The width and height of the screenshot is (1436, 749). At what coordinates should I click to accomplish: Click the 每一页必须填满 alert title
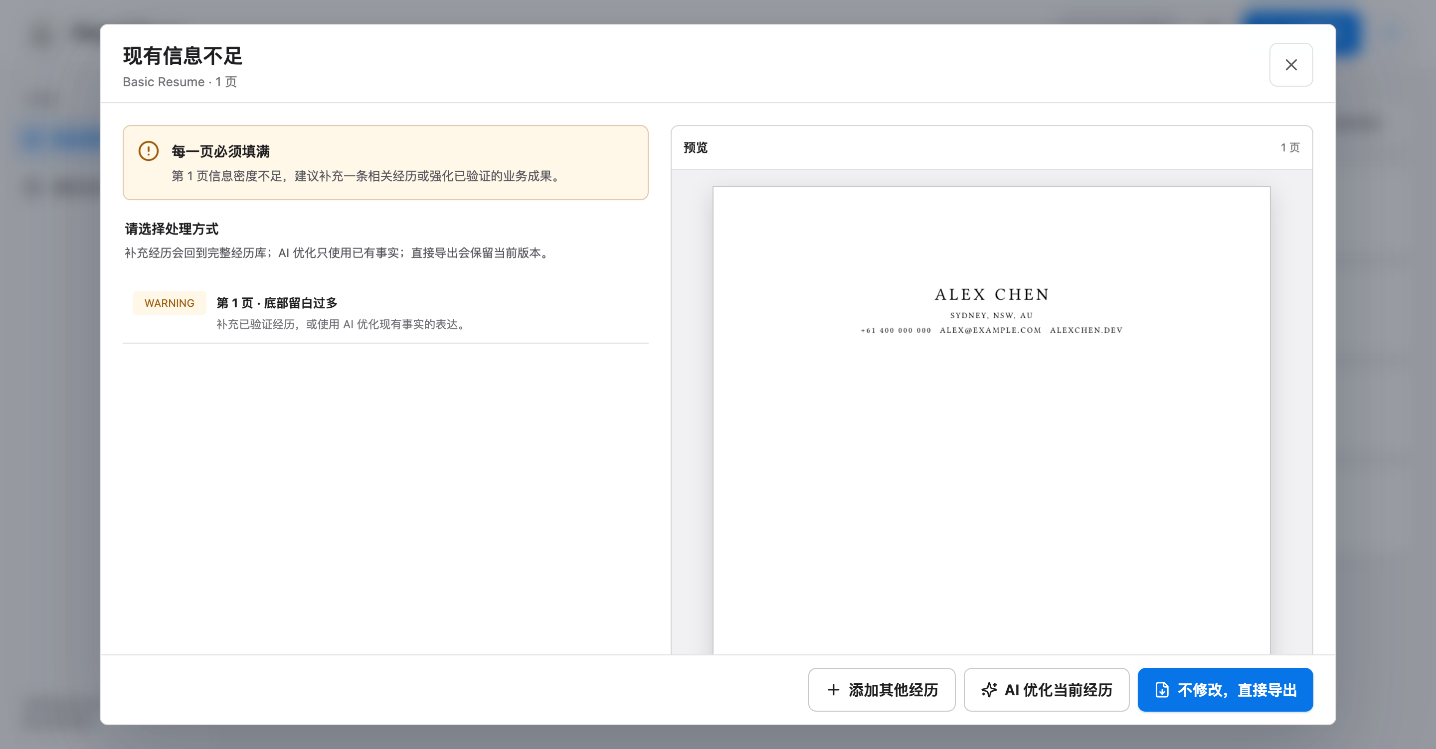point(220,151)
